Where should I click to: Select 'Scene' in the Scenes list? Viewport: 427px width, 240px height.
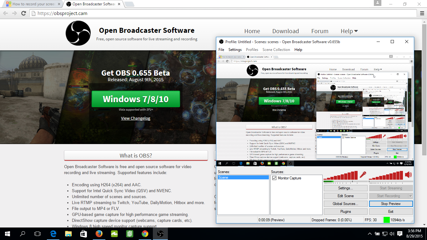(243, 177)
